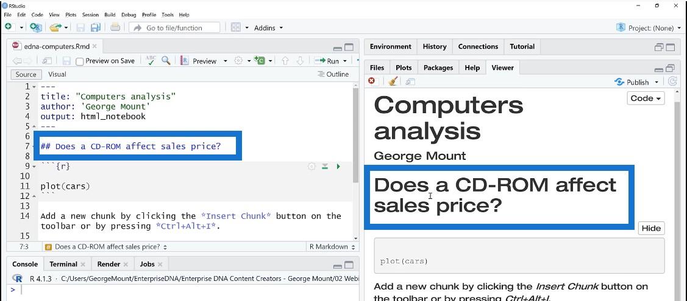This screenshot has height=301, width=687.
Task: Close the Terminal tab
Action: [x=84, y=265]
